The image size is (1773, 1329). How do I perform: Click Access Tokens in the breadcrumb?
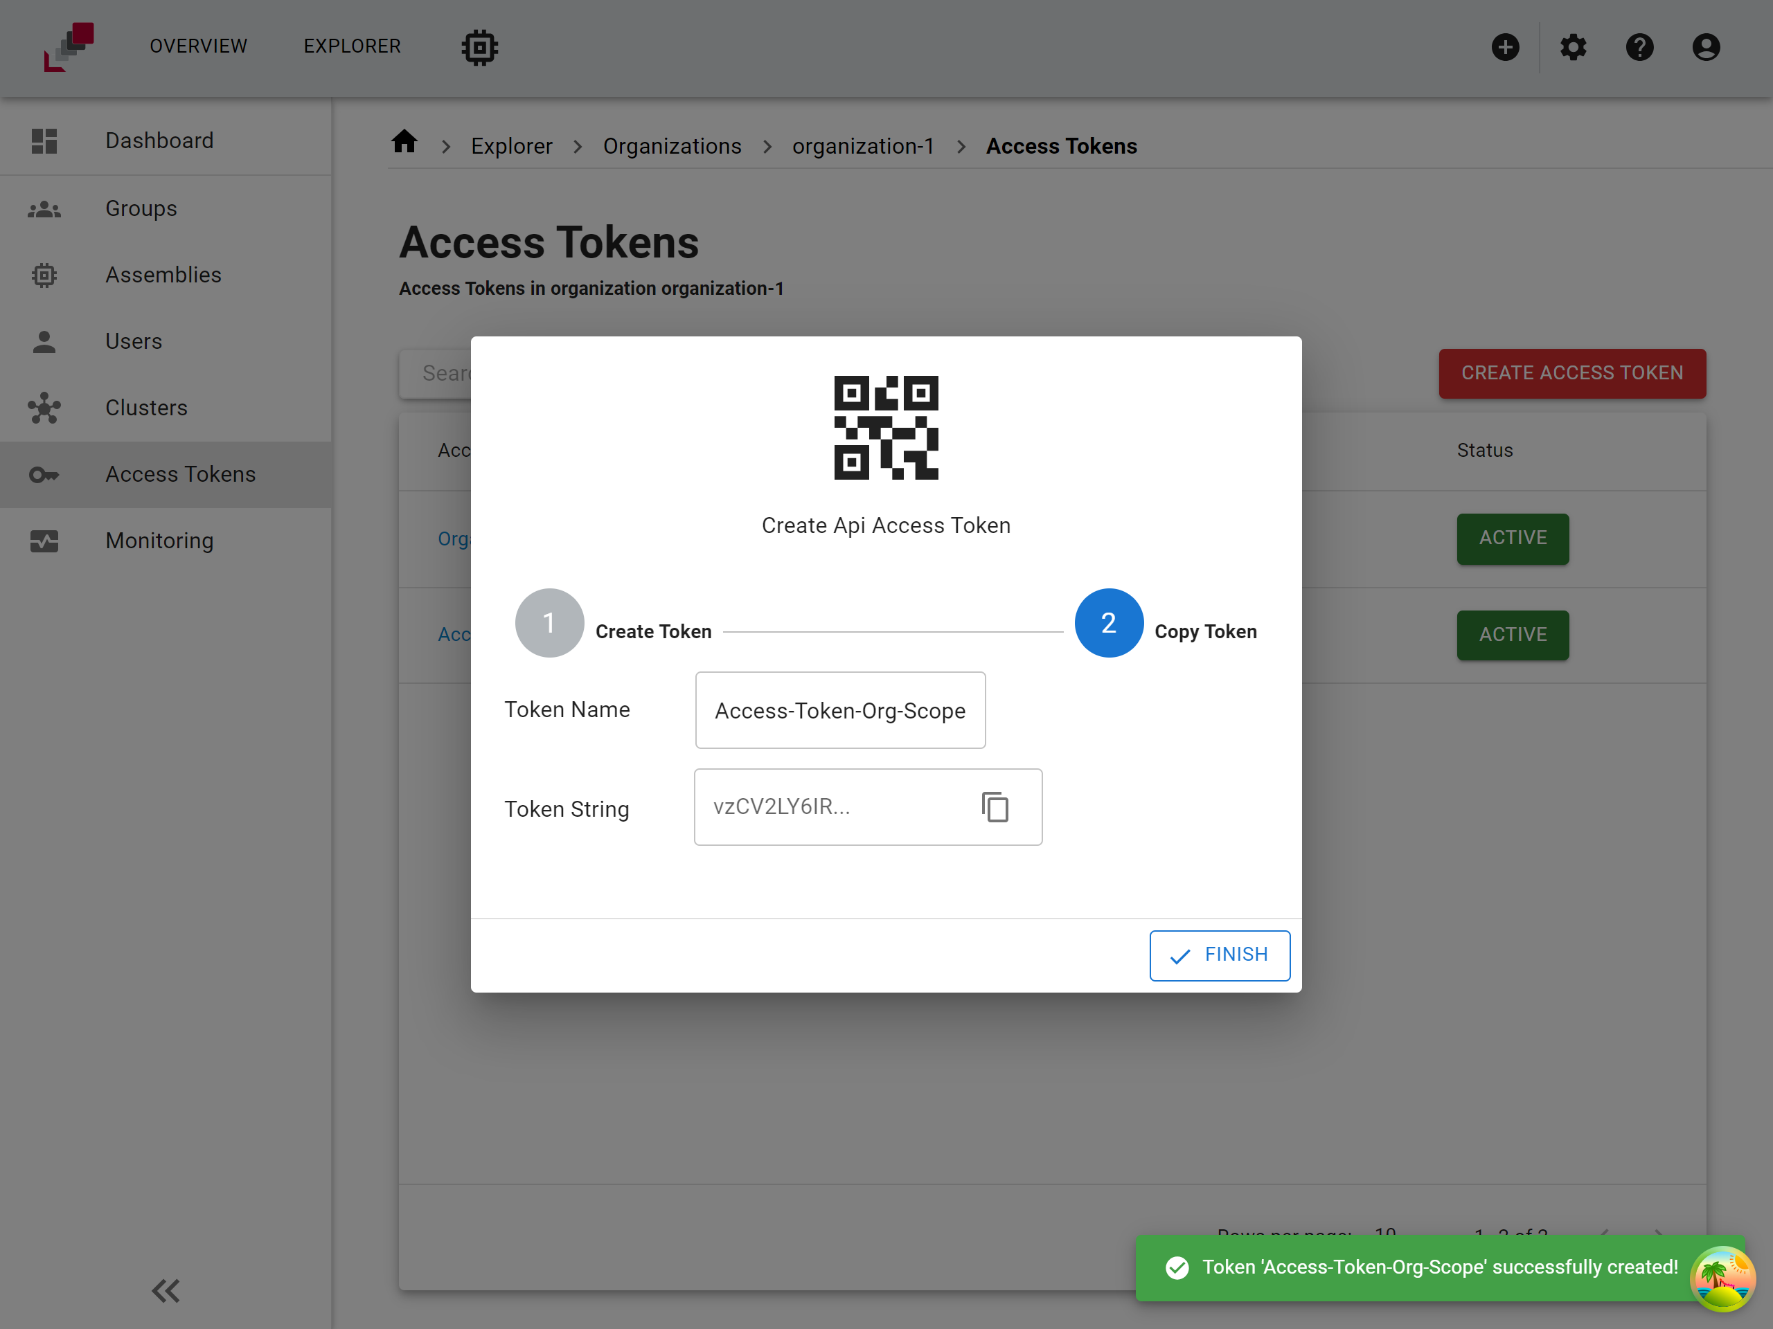1061,146
